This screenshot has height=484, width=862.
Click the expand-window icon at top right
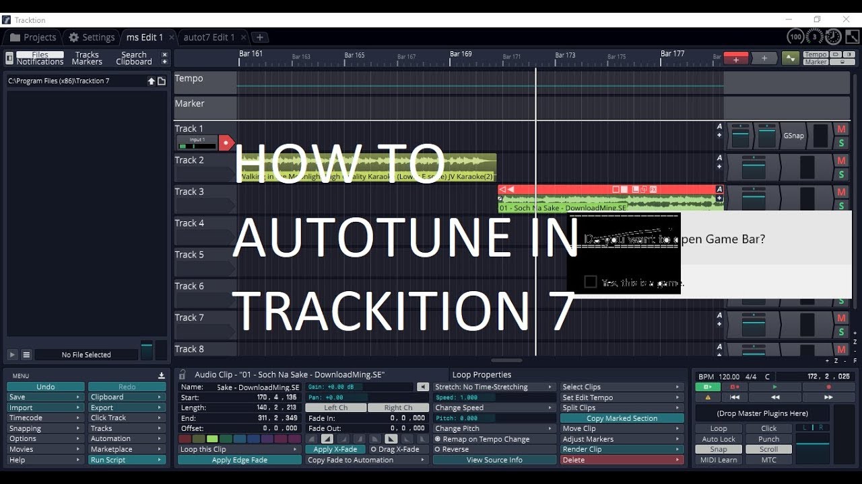point(853,37)
